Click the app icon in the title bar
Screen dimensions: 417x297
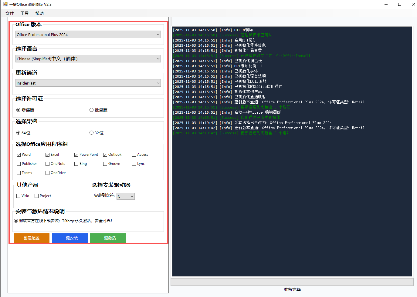pyautogui.click(x=5, y=4)
